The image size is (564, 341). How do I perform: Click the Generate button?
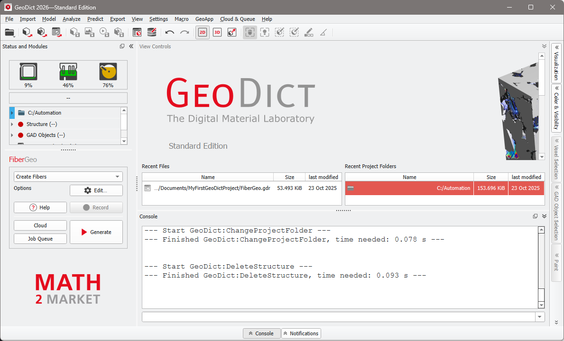pos(96,232)
